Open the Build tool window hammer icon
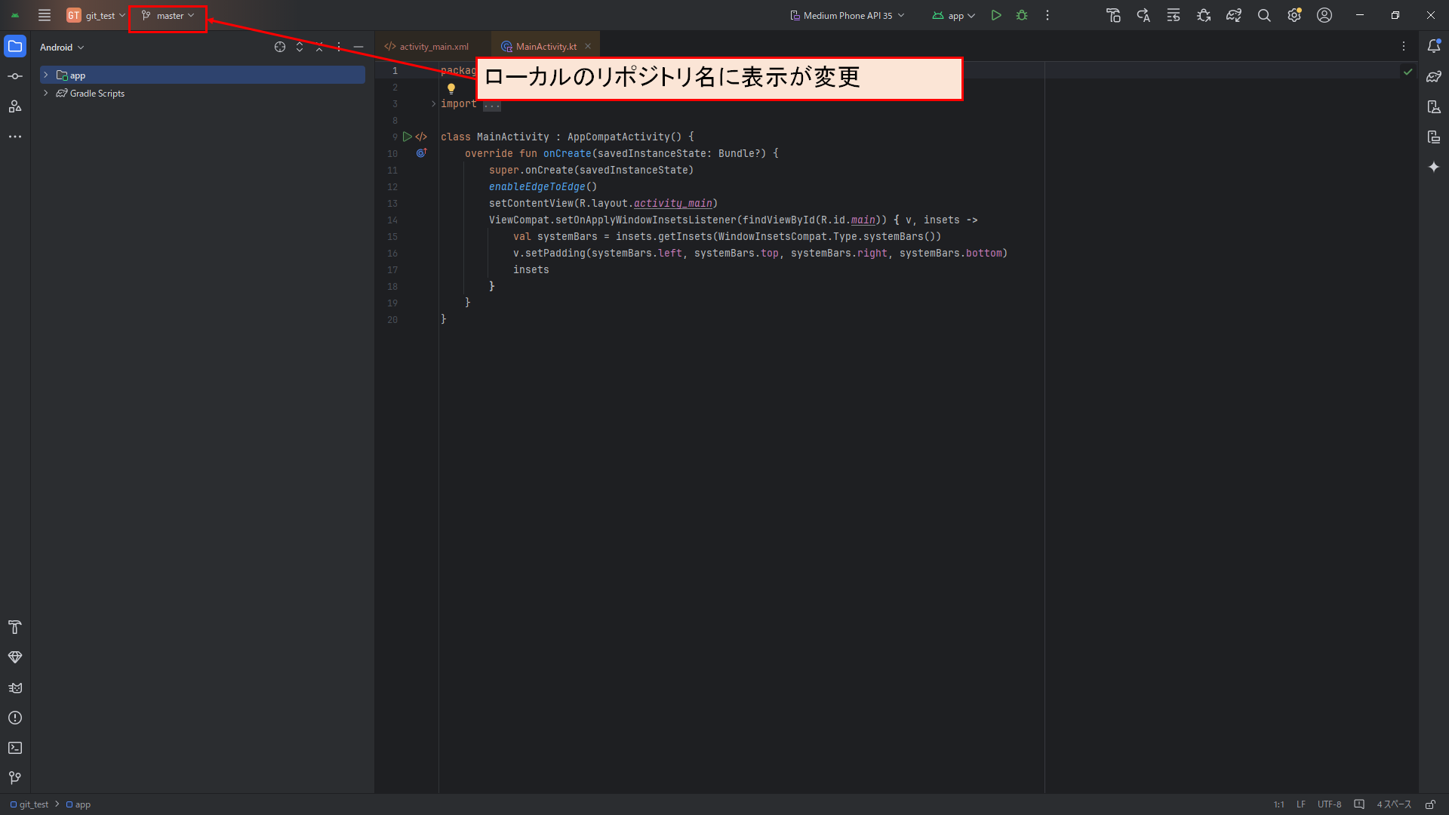This screenshot has height=815, width=1449. coord(15,627)
